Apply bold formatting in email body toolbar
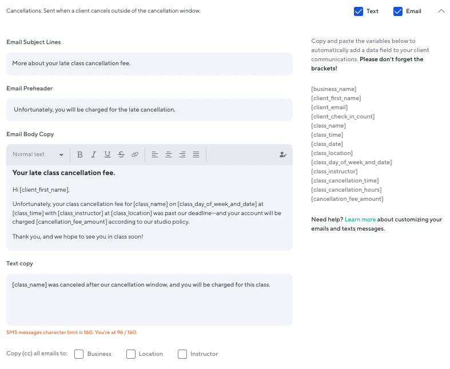This screenshot has height=369, width=450. [80, 154]
